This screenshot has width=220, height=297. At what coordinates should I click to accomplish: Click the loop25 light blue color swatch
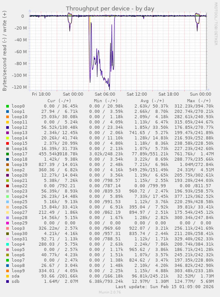pos(8,202)
